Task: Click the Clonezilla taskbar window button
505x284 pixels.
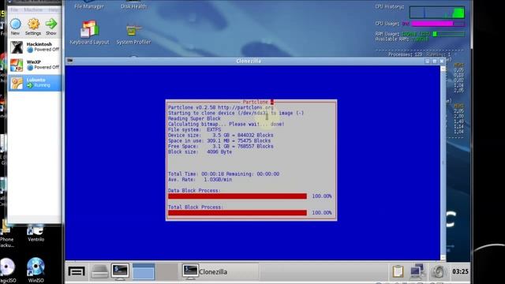Action: [219, 271]
